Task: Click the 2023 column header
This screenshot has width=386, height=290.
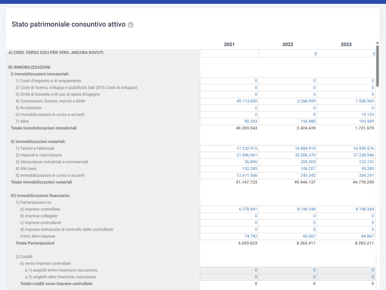Action: pyautogui.click(x=346, y=44)
